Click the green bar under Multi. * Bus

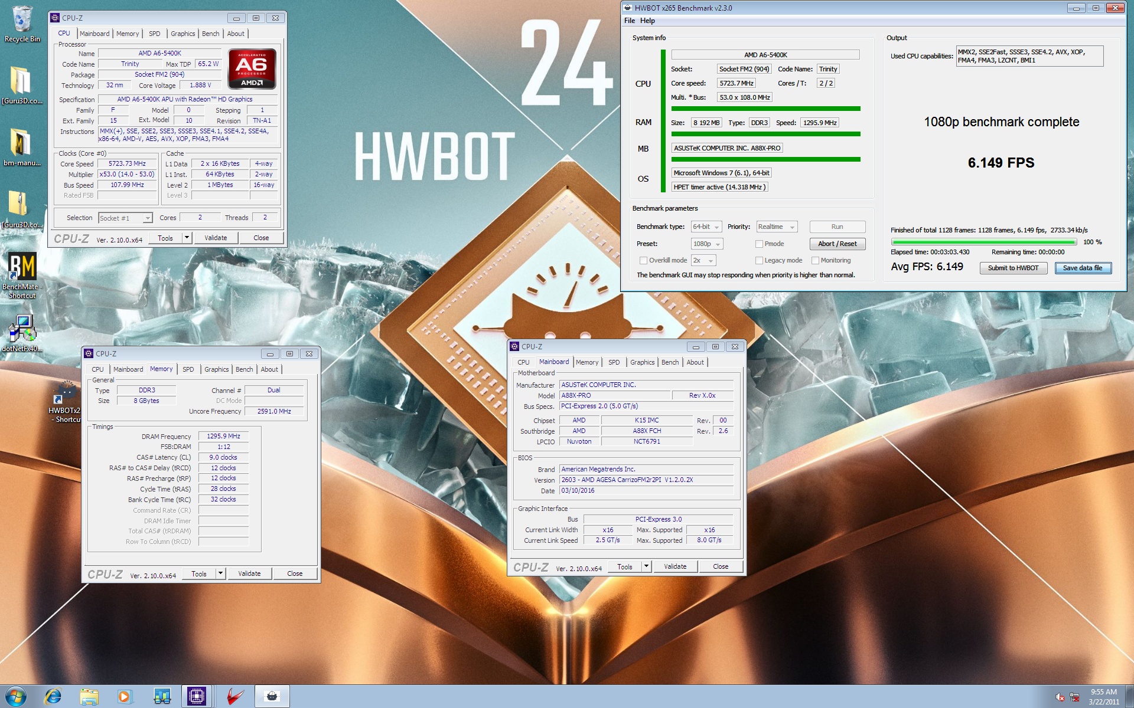pos(765,109)
